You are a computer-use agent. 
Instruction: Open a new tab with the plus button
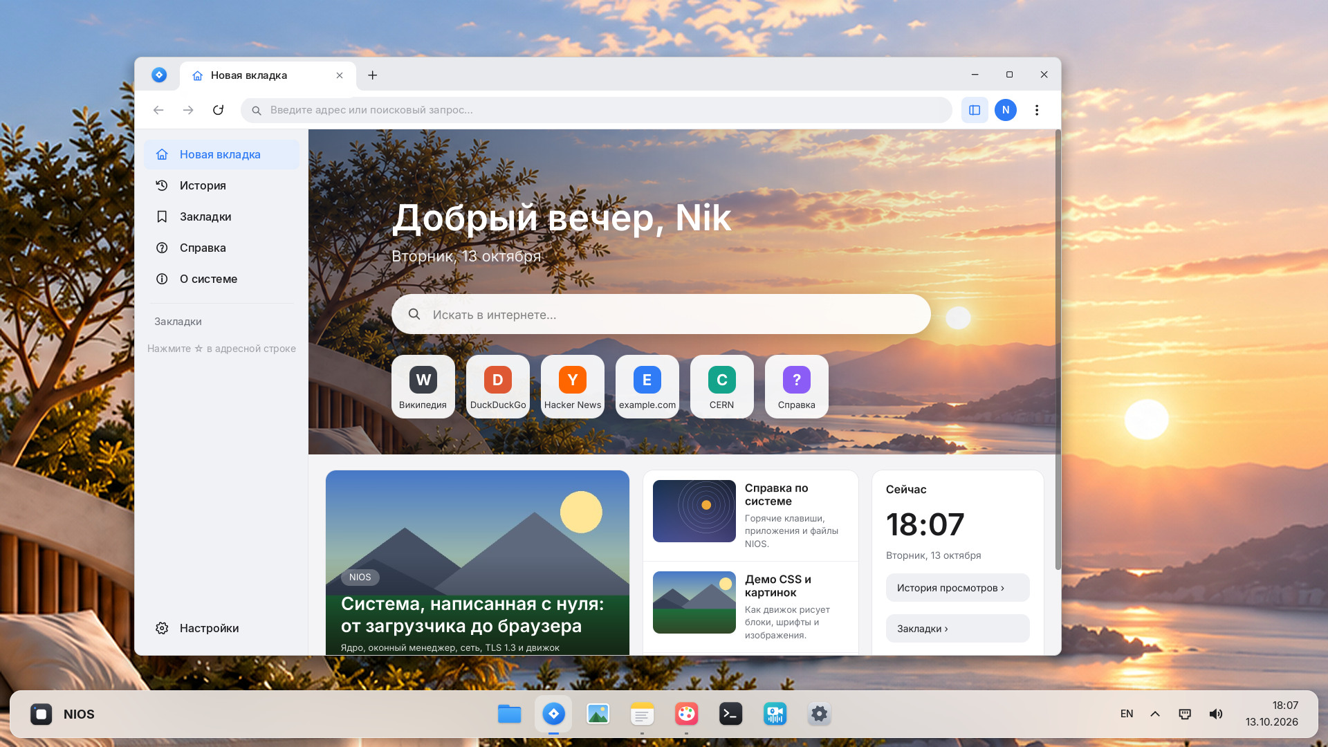pyautogui.click(x=373, y=75)
